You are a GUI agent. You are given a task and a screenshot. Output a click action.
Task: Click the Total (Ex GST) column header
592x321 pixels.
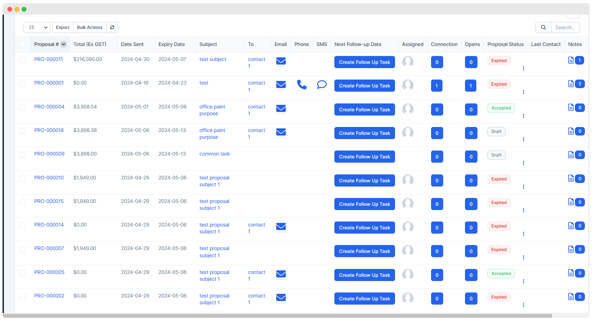(90, 44)
